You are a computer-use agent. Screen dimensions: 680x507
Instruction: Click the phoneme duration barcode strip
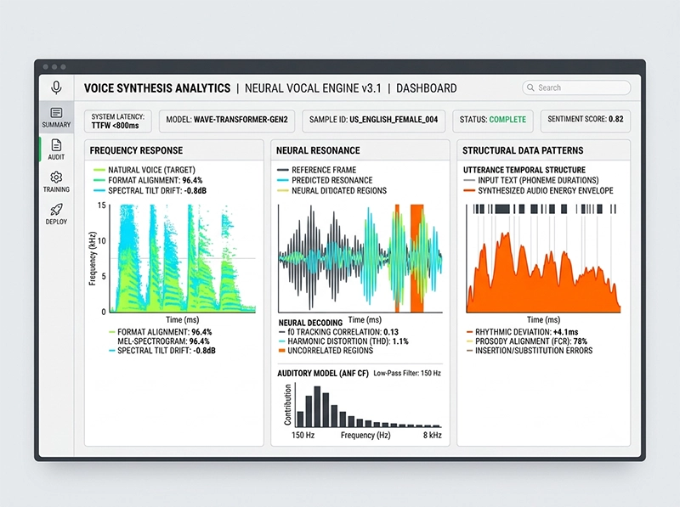click(x=544, y=209)
